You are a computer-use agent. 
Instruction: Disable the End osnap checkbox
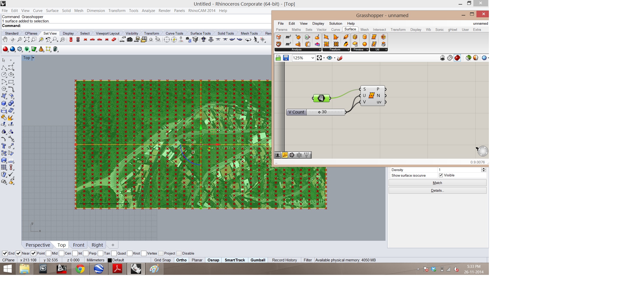tap(5, 253)
